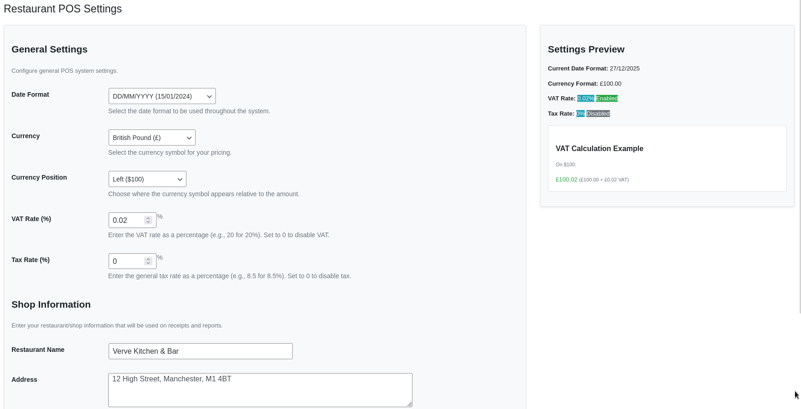Click the grey Disabled tax badge
This screenshot has height=409, width=801.
[x=598, y=114]
